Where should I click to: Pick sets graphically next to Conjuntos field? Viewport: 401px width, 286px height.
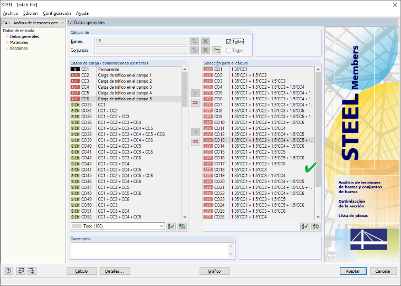point(194,50)
